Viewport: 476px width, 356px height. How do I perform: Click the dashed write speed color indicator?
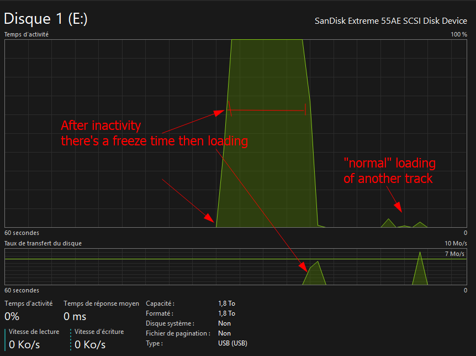pos(71,339)
